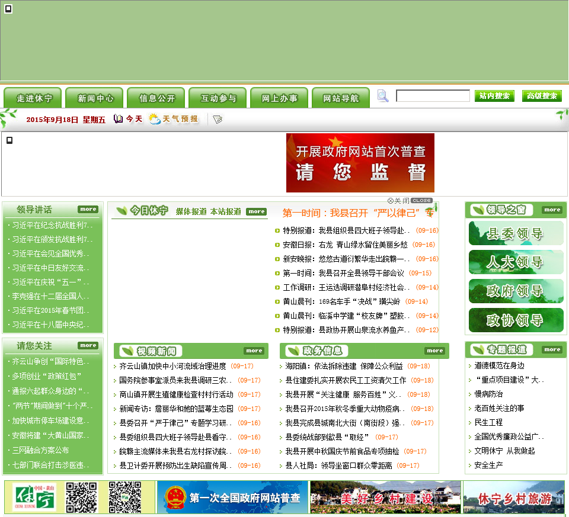Open 海阳镇：依法拆除违建 保障公众利益
Image resolution: width=569 pixels, height=517 pixels.
click(x=344, y=366)
